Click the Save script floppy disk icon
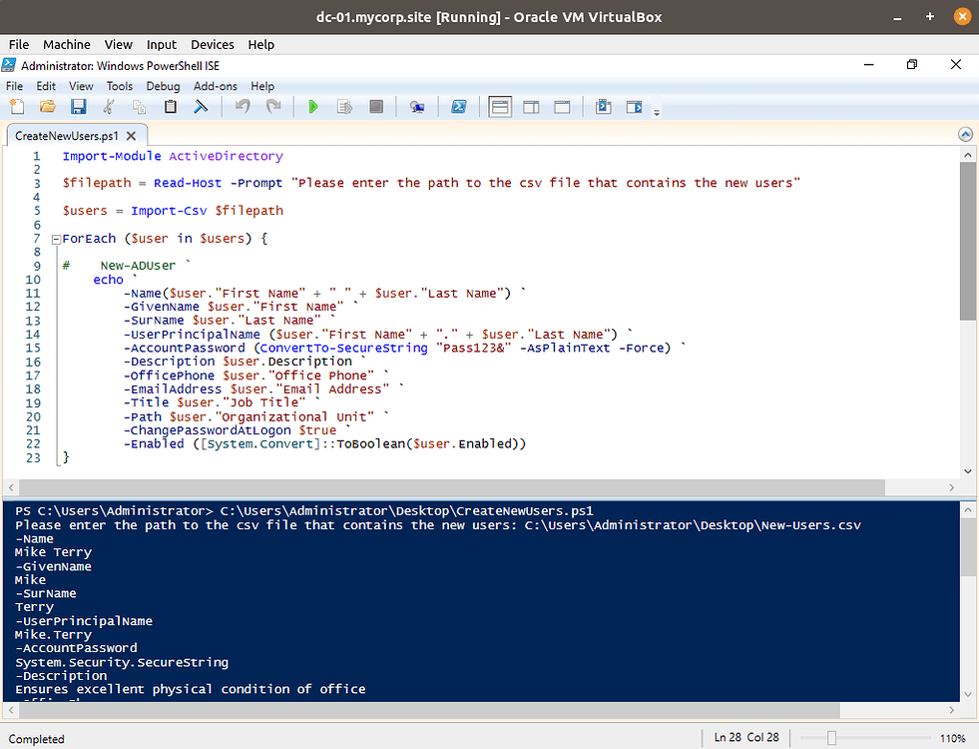 [x=78, y=107]
